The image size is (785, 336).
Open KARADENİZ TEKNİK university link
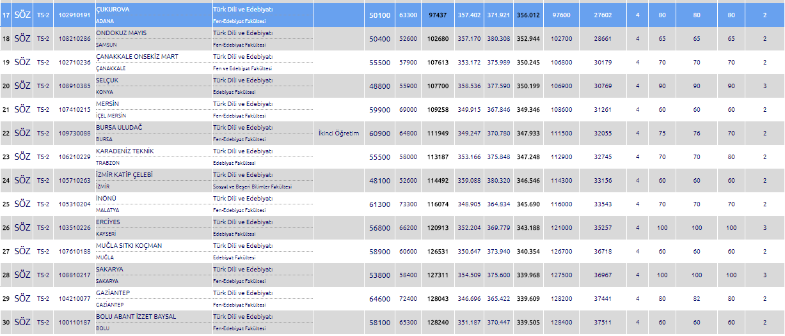click(124, 151)
